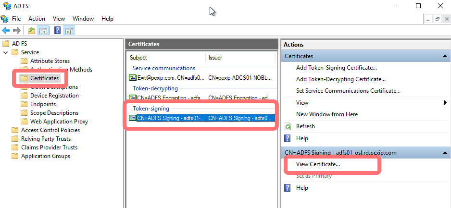Collapse the Service tree node
This screenshot has width=451, height=208.
(x=6, y=52)
